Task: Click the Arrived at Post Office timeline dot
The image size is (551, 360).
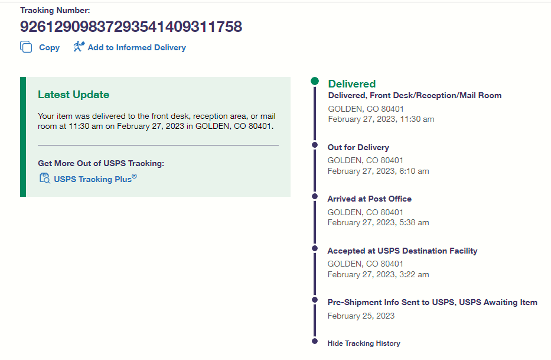Action: tap(315, 196)
